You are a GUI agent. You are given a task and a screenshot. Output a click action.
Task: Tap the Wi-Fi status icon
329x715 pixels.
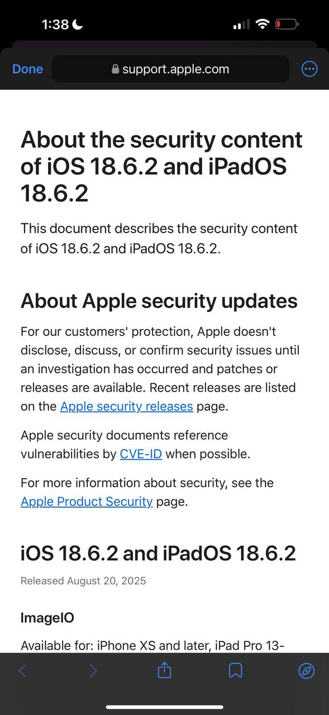(x=262, y=24)
